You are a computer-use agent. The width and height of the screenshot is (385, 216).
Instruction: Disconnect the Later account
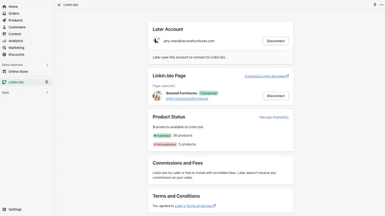[276, 41]
